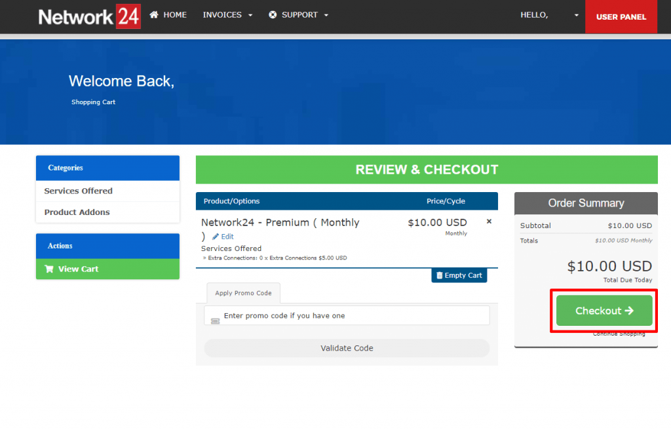Click the arrow icon on Checkout
671x430 pixels.
click(629, 311)
